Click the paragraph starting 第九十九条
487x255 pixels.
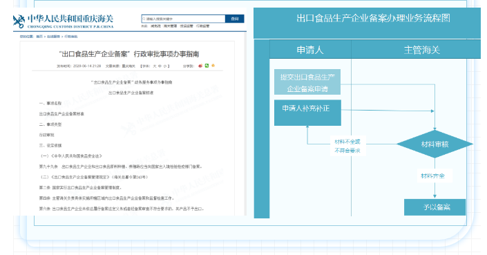pyautogui.click(x=121, y=167)
